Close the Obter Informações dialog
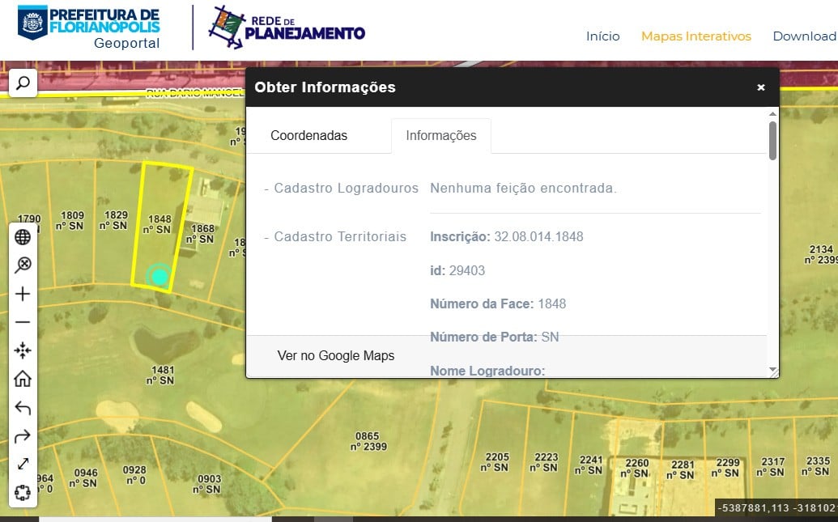Image resolution: width=838 pixels, height=522 pixels. (761, 87)
